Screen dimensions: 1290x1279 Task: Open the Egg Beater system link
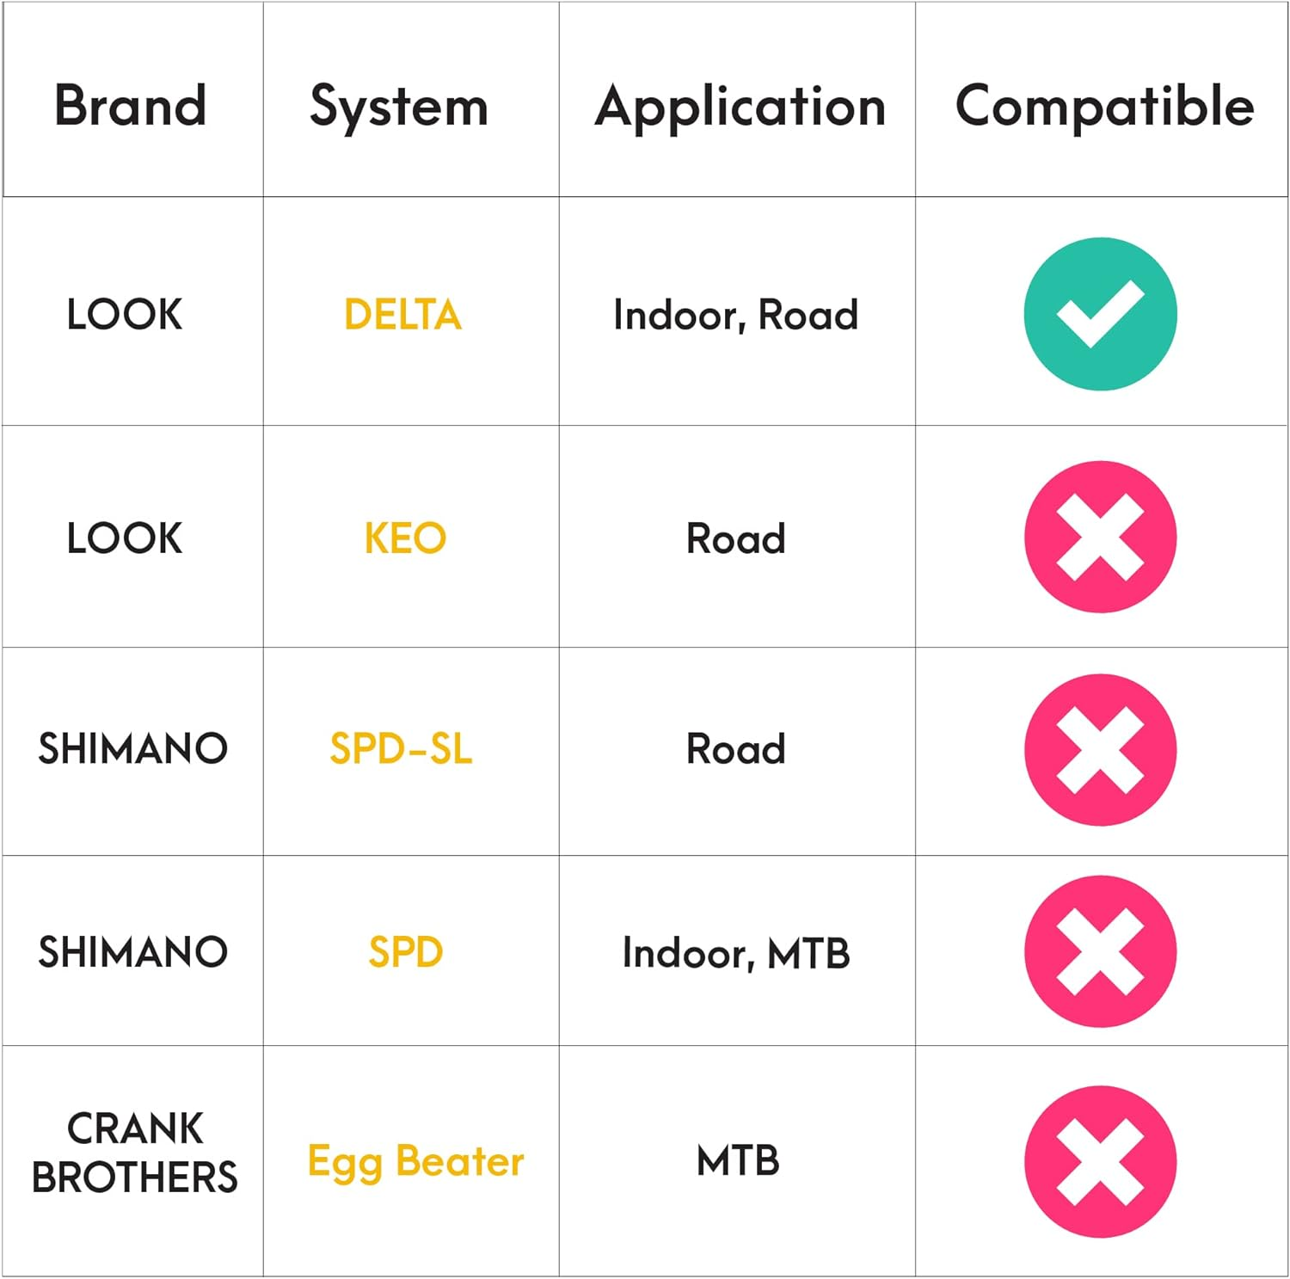tap(415, 1162)
